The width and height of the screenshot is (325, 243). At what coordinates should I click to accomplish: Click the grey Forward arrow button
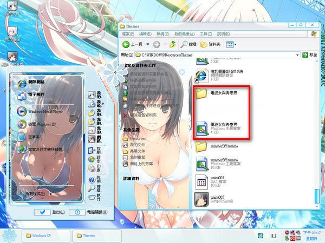157,44
